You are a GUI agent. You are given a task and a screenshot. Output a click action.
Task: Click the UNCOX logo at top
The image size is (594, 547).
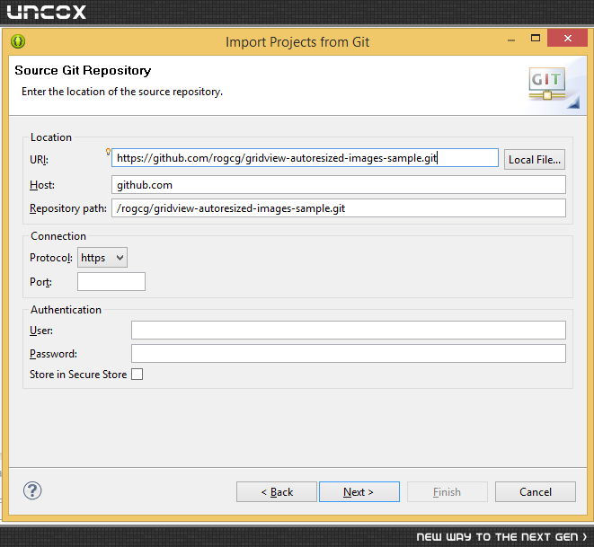pos(46,12)
